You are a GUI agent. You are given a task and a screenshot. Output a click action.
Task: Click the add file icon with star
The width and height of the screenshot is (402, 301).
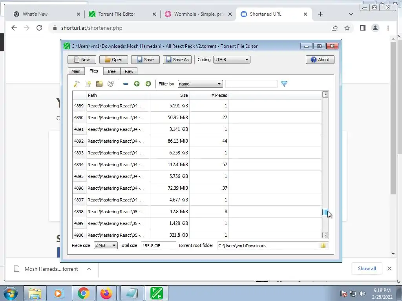88,84
